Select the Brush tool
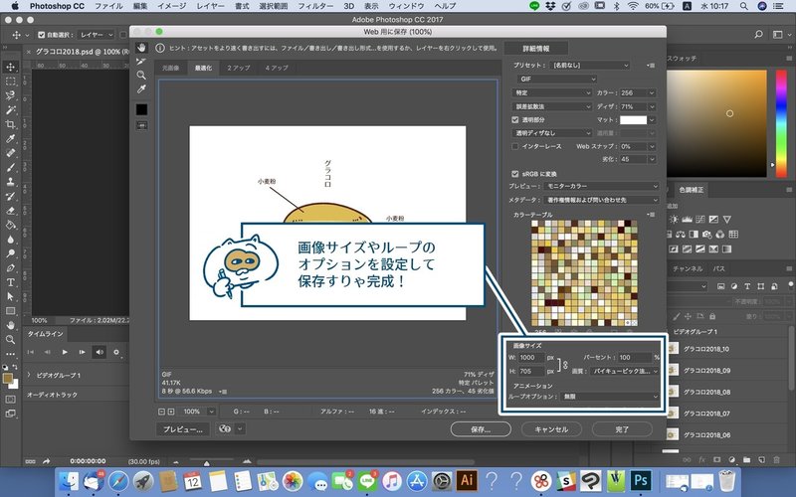Viewport: 796px width, 497px height. tap(10, 167)
